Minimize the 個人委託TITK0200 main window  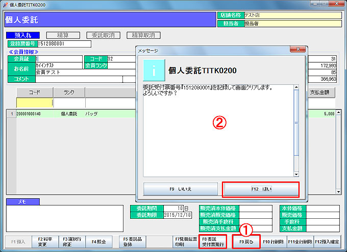(x=315, y=4)
